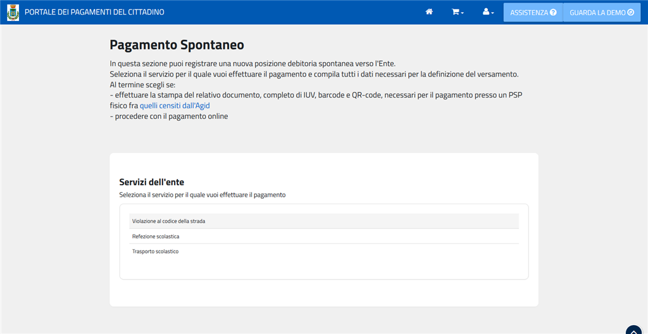Expand the user account dropdown caret

pos(493,13)
